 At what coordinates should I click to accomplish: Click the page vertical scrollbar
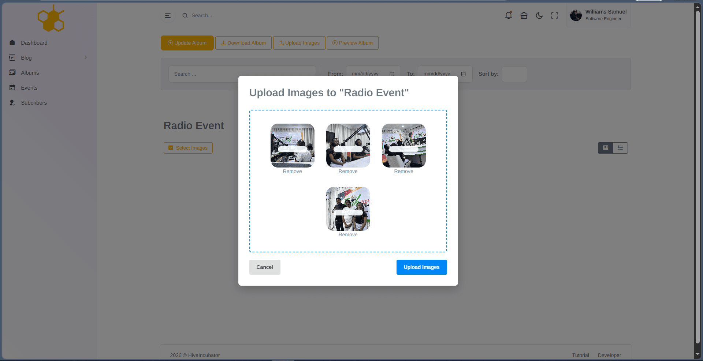click(698, 177)
